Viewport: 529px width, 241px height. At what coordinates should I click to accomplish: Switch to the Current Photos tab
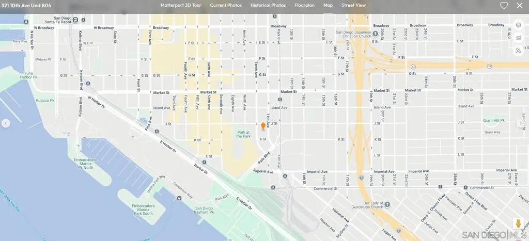click(226, 5)
